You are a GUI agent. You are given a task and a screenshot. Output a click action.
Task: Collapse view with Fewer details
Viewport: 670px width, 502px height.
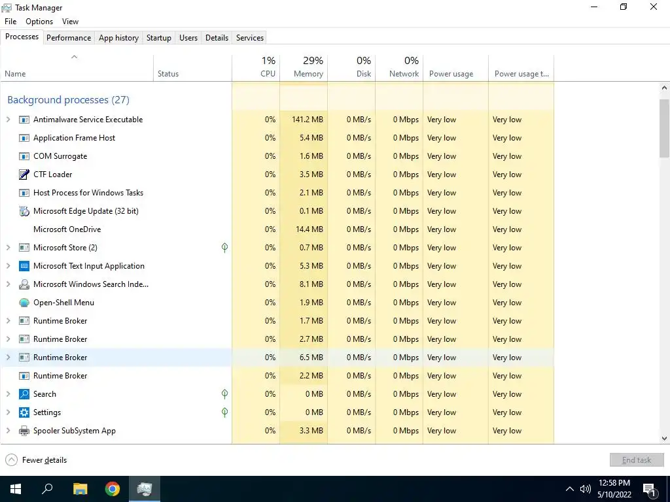pos(36,460)
